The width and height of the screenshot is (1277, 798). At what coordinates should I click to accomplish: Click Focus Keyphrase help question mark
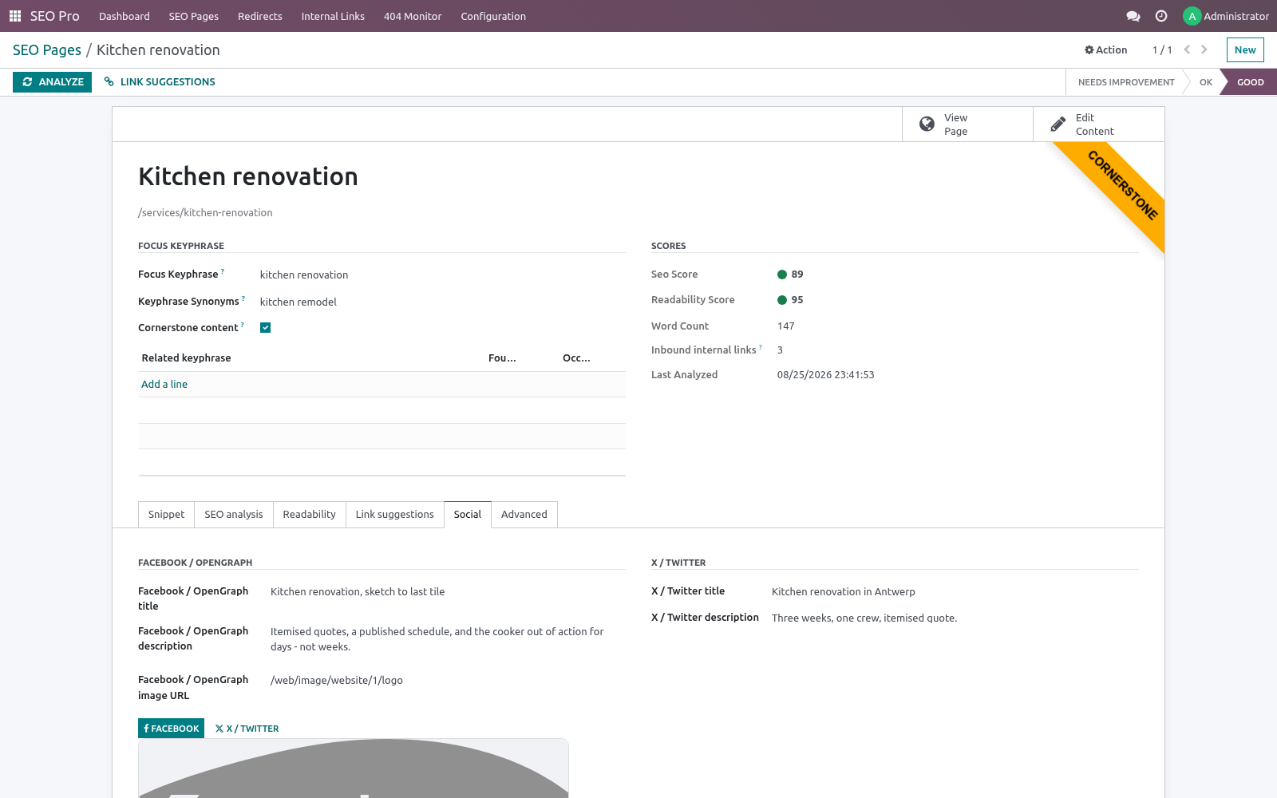click(x=223, y=271)
